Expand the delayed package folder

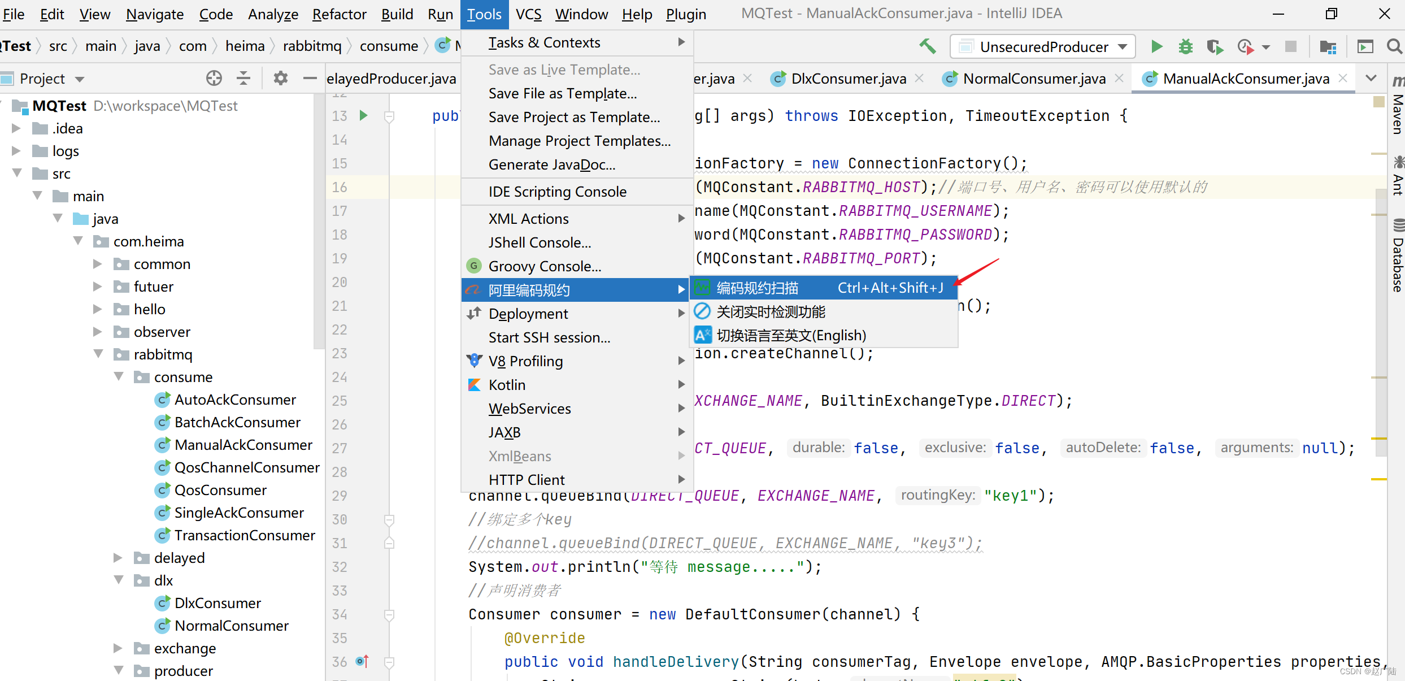coord(118,558)
